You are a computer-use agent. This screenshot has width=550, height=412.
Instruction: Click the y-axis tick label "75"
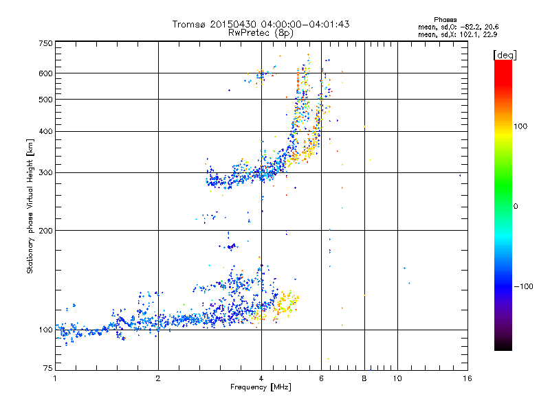pos(48,368)
